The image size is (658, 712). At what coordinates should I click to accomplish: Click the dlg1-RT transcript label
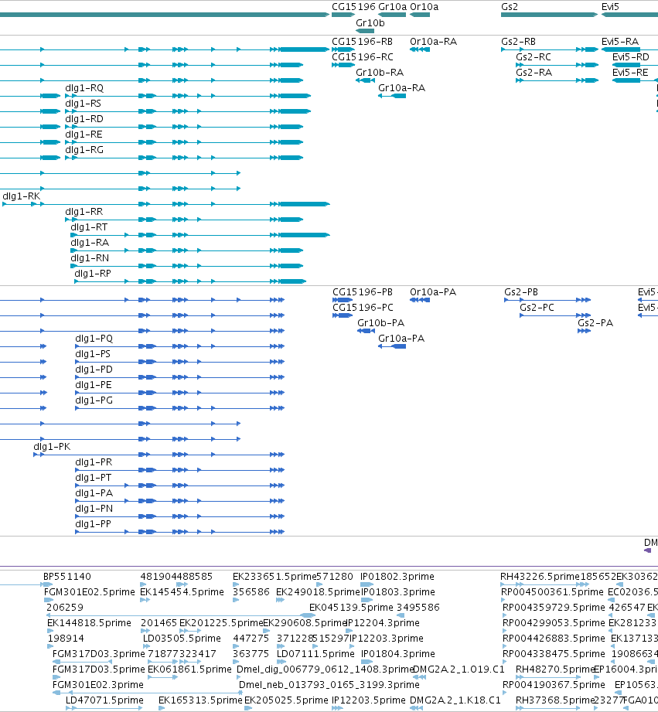coord(89,227)
